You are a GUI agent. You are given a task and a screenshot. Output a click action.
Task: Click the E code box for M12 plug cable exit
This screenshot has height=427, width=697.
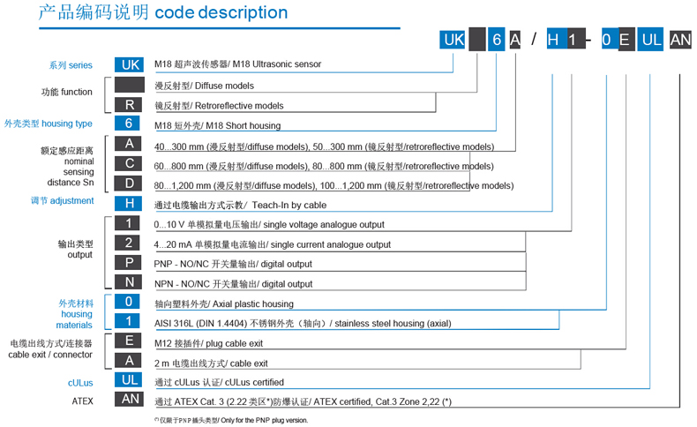(x=129, y=341)
